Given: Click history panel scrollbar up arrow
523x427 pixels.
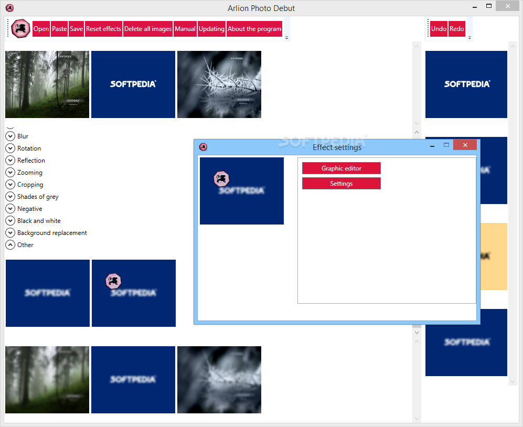Looking at the screenshot, I should pos(513,46).
